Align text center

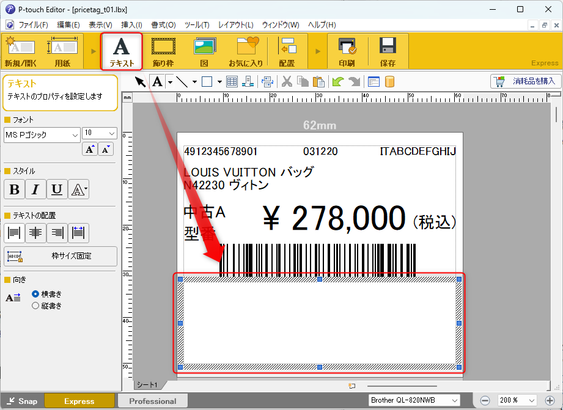35,233
